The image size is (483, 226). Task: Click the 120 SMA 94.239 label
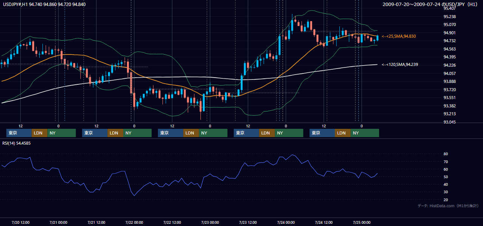(x=400, y=64)
